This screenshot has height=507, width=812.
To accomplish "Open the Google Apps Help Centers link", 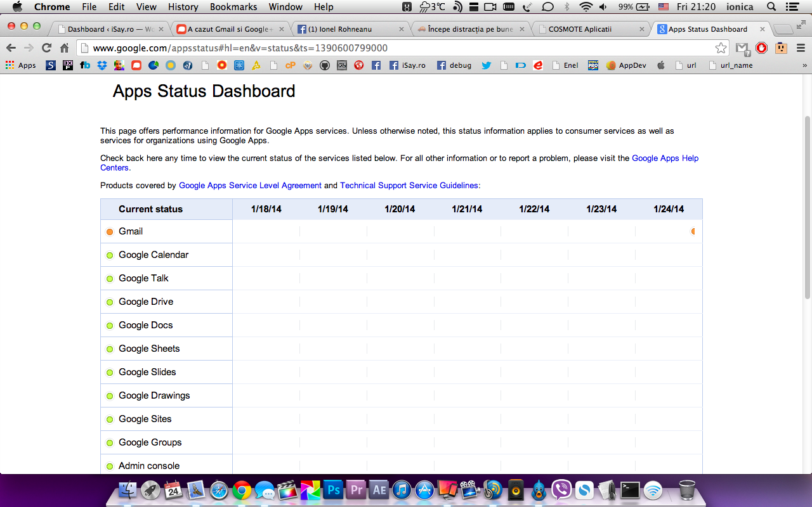I will click(x=665, y=158).
